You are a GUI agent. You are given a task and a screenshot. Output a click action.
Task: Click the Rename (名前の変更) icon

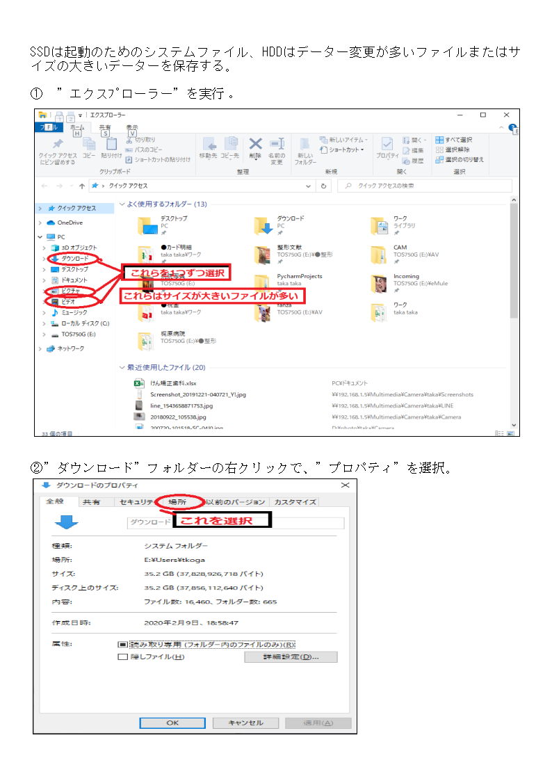pos(277,144)
